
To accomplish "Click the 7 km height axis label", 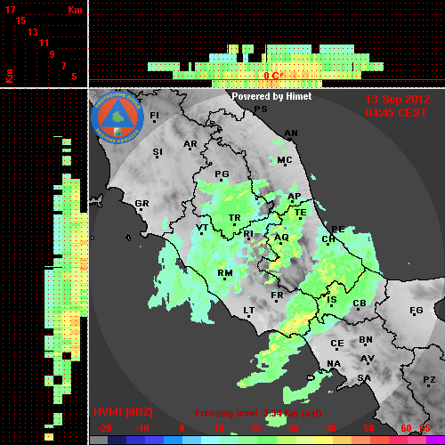I will (63, 66).
